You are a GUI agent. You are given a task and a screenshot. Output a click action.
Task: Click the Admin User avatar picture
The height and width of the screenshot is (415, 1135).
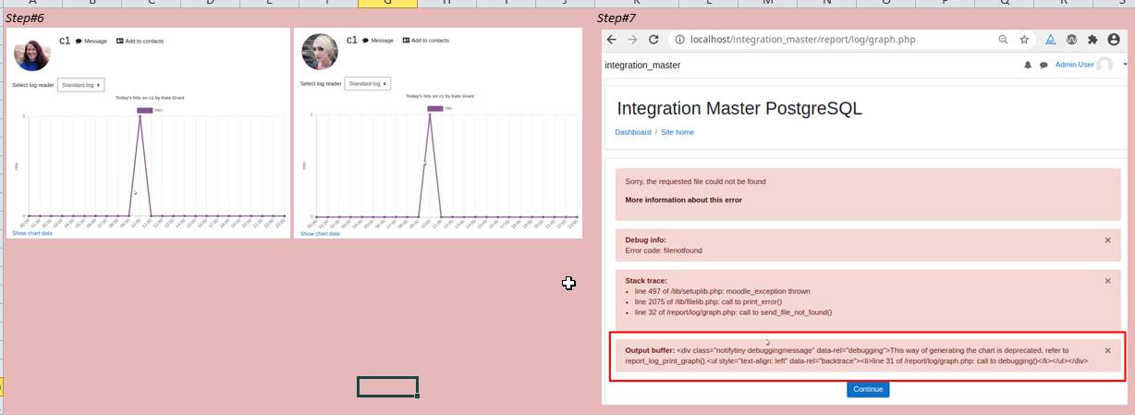(1104, 66)
